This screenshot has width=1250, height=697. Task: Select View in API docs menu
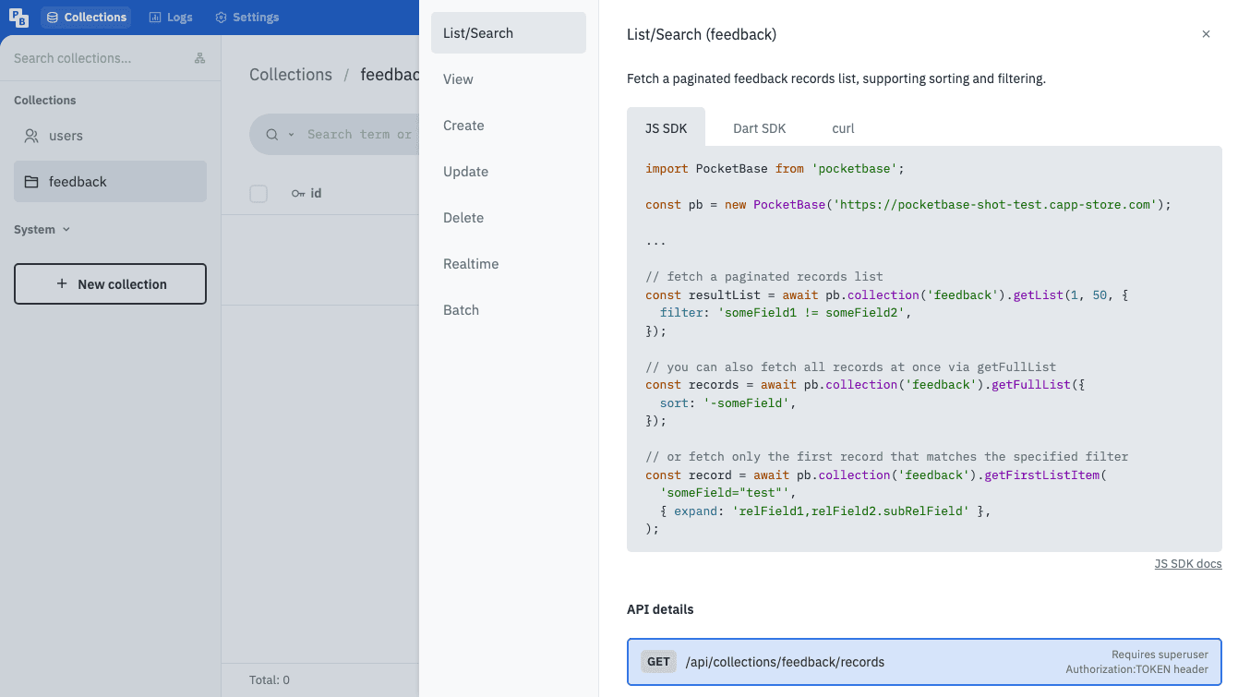point(509,79)
